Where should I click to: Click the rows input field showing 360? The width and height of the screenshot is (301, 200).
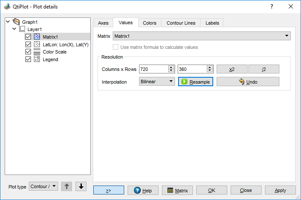[x=192, y=69]
